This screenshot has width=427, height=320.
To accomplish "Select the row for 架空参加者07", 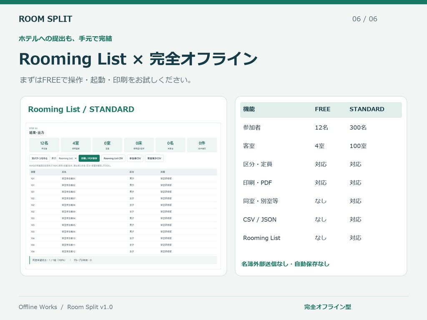I will [123, 198].
